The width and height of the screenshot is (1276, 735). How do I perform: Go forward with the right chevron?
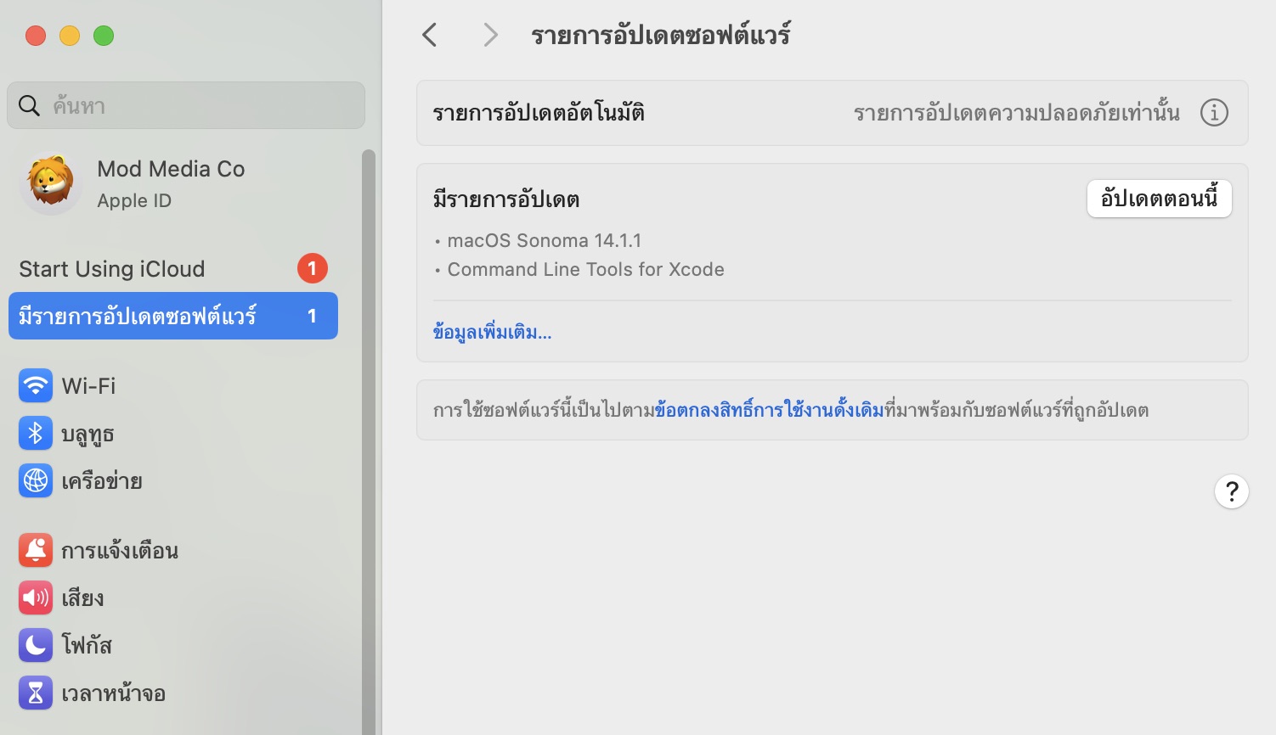(x=490, y=36)
